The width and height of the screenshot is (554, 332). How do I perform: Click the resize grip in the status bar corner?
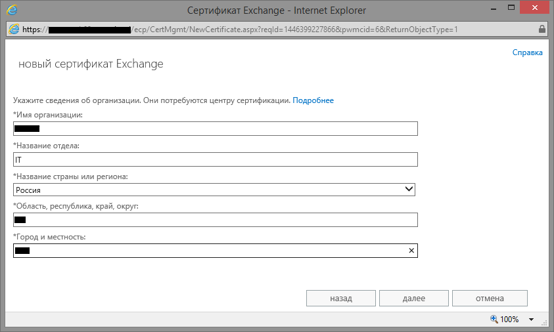pyautogui.click(x=544, y=322)
